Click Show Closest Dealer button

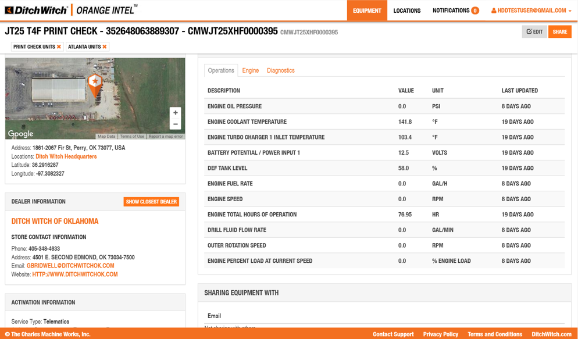151,202
